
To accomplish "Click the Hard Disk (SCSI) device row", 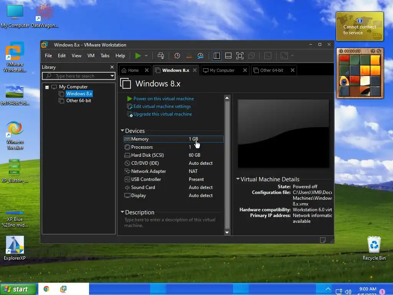I will pyautogui.click(x=173, y=155).
